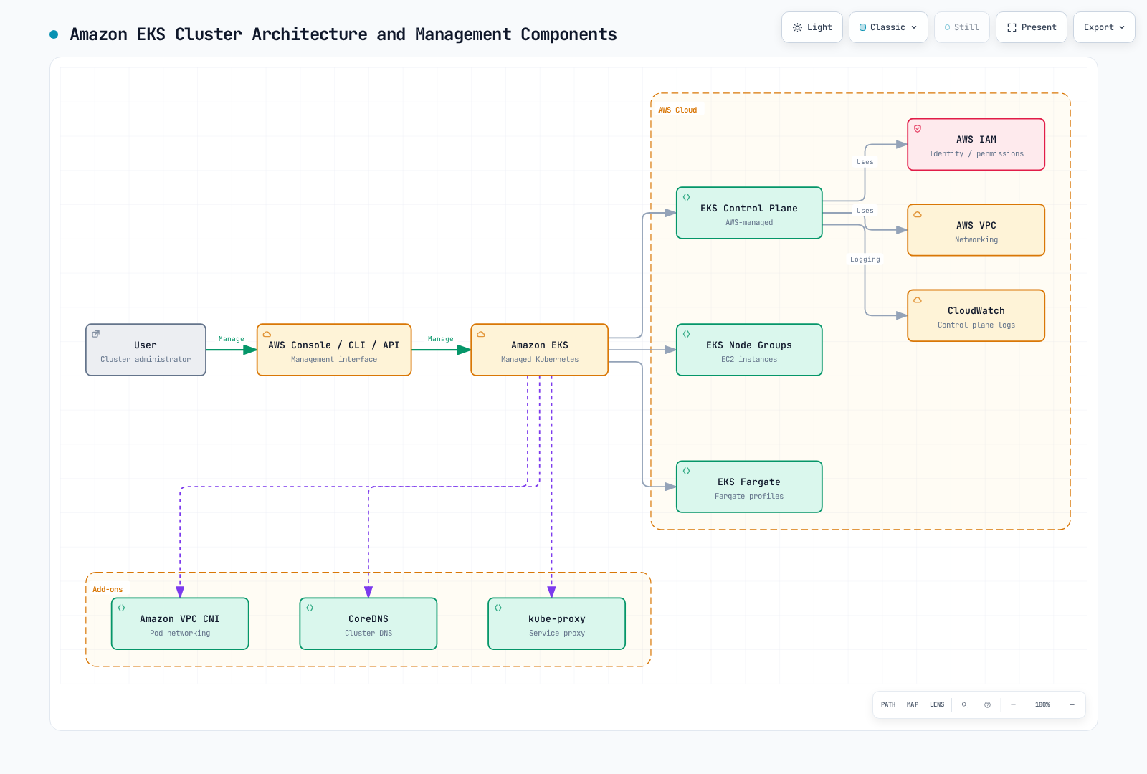Select the PATH view tab
The image size is (1147, 774).
click(888, 704)
